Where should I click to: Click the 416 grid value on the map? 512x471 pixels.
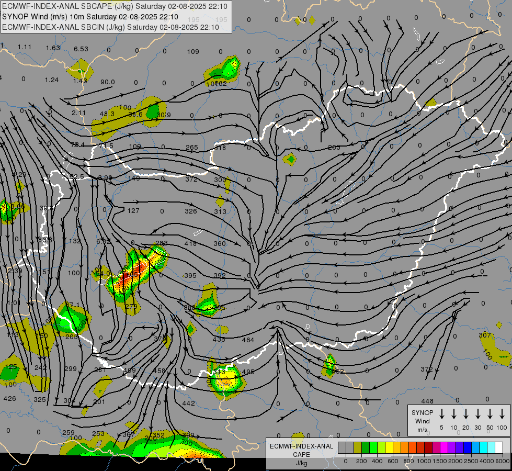pos(190,243)
